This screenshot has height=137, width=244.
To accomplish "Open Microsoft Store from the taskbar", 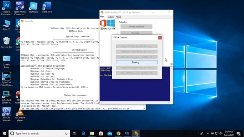I will pyautogui.click(x=101, y=133).
